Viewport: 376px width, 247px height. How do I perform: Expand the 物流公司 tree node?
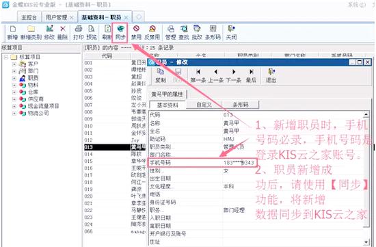coord(14,113)
